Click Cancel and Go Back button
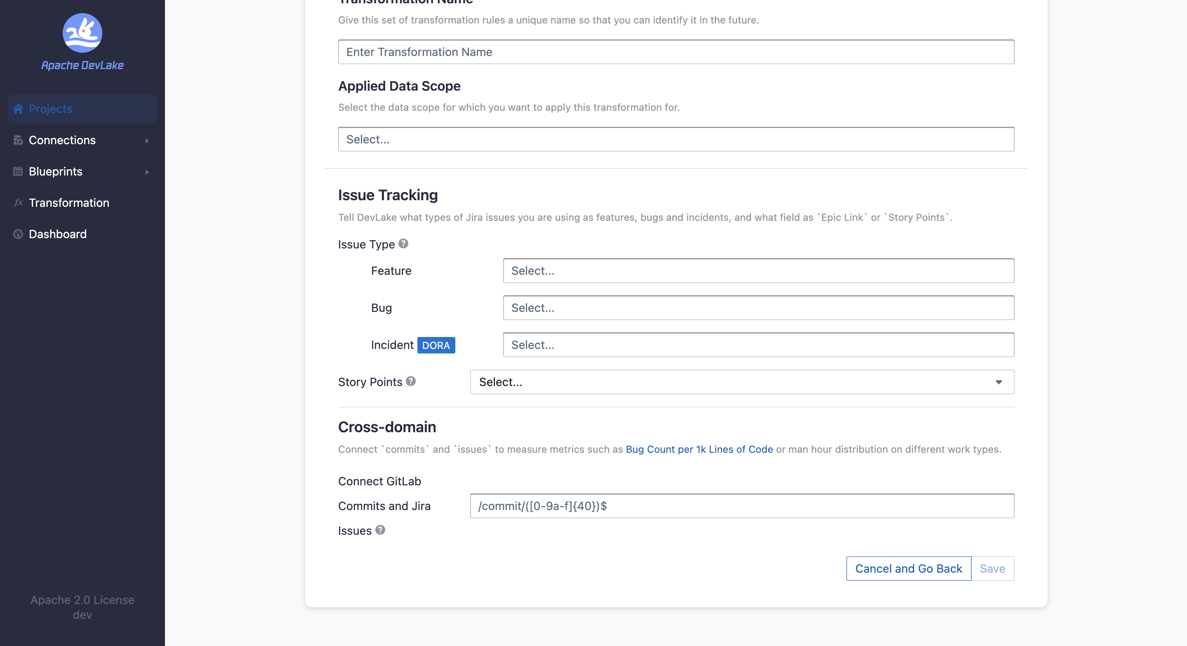 click(908, 569)
